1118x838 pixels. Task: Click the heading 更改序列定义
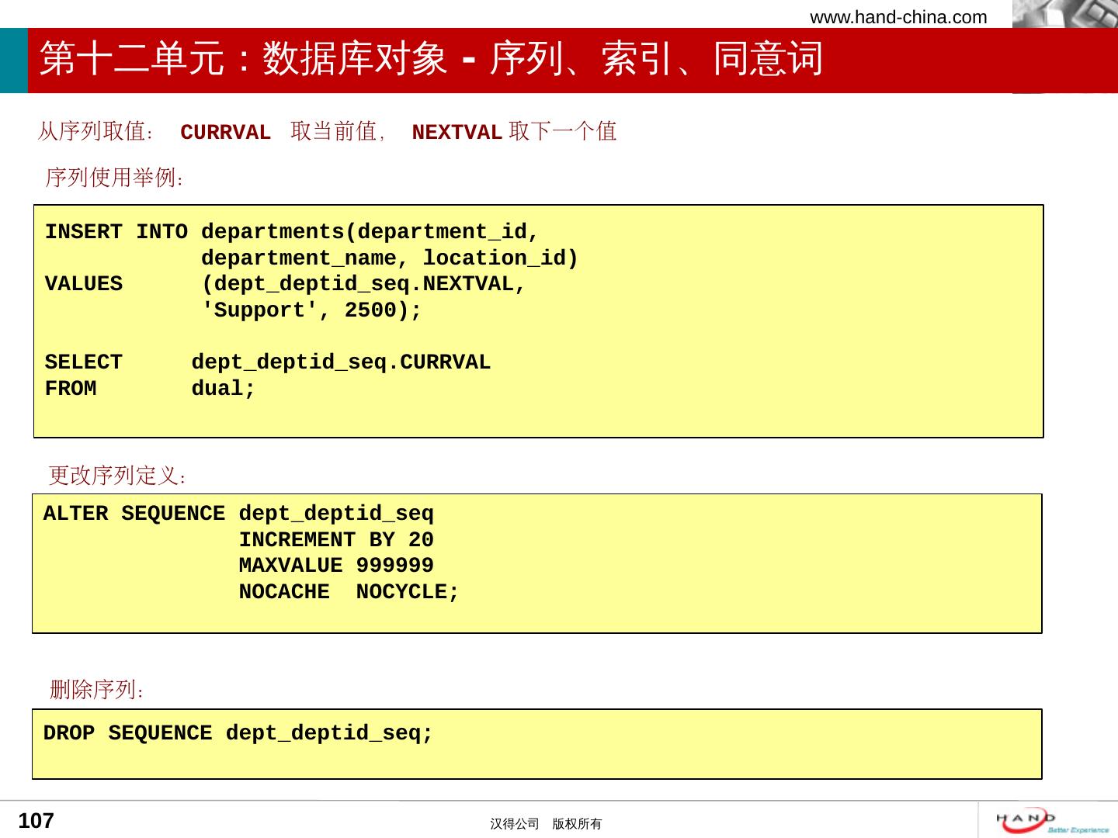[117, 476]
